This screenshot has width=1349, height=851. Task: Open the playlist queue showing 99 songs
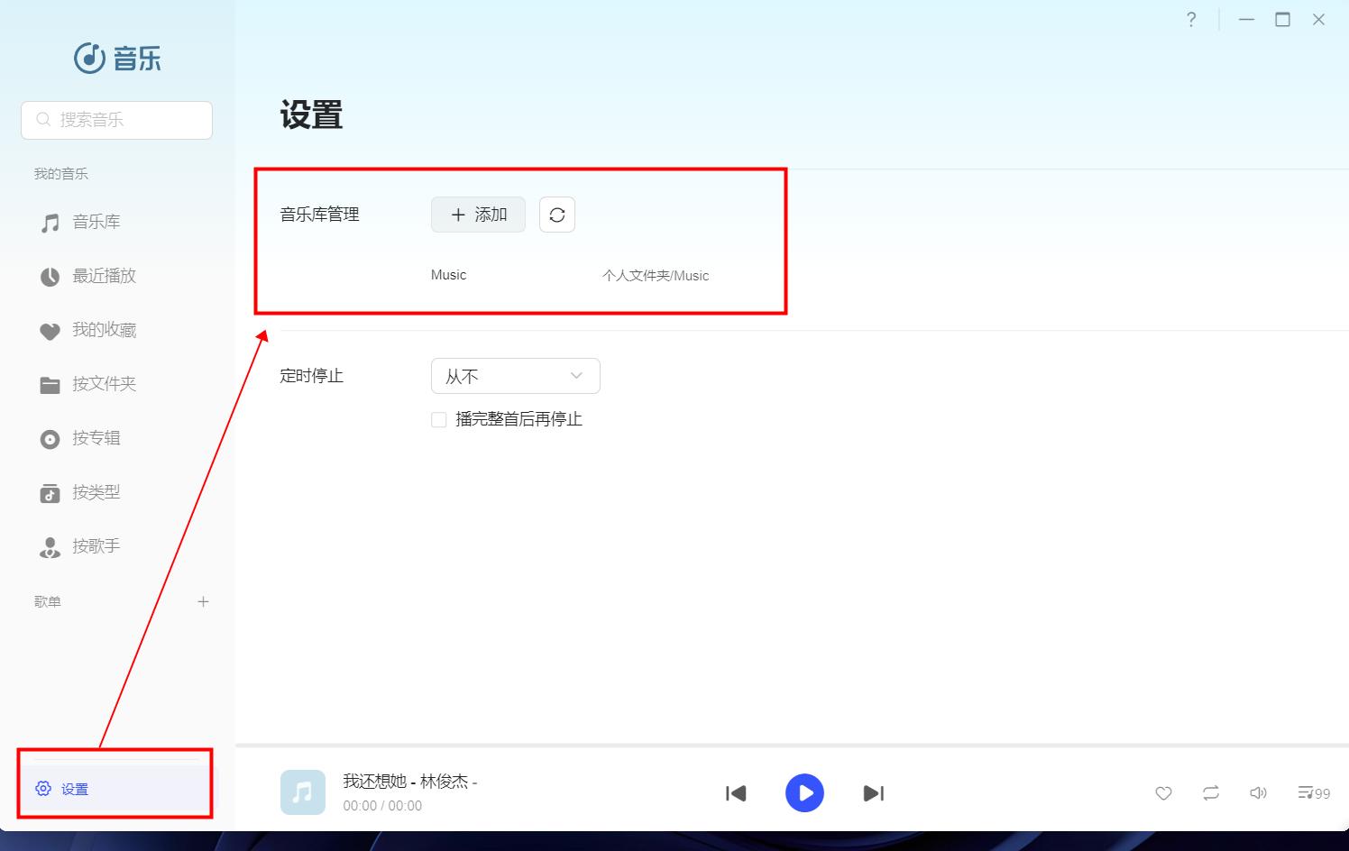pos(1312,793)
